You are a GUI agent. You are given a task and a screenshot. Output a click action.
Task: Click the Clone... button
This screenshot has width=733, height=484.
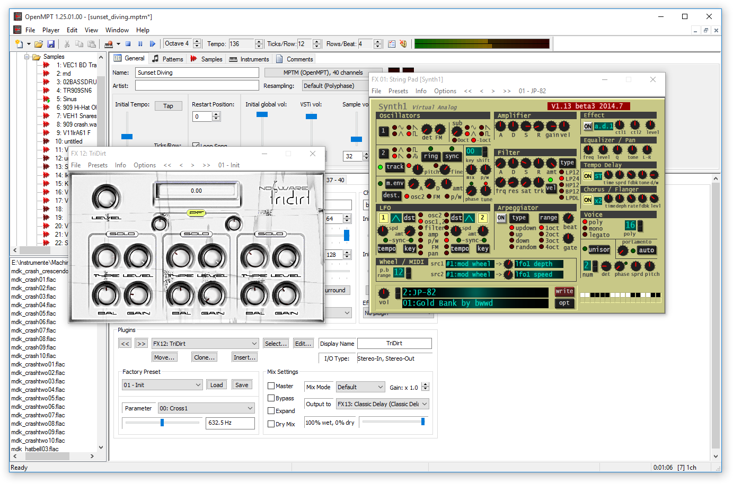205,357
